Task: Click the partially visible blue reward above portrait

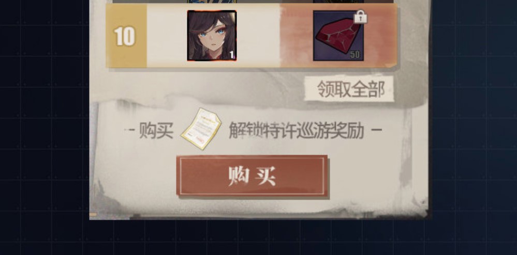Action: tap(212, 2)
